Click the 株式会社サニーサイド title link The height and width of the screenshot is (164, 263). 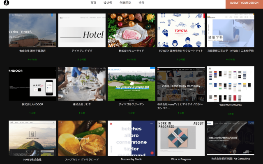[x=131, y=51]
